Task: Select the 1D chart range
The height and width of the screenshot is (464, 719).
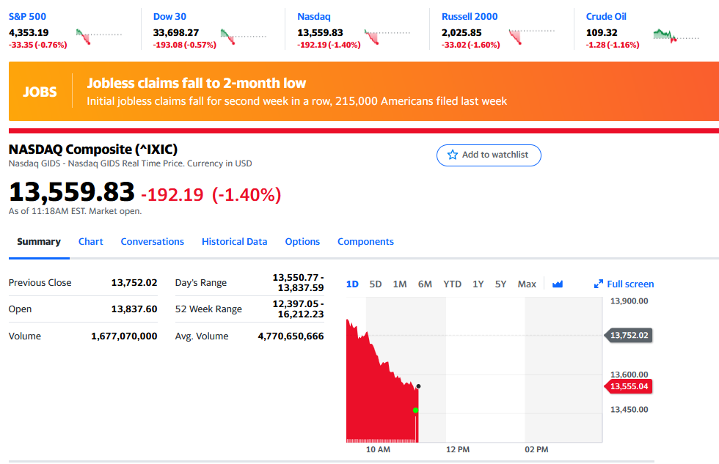Action: pyautogui.click(x=352, y=284)
